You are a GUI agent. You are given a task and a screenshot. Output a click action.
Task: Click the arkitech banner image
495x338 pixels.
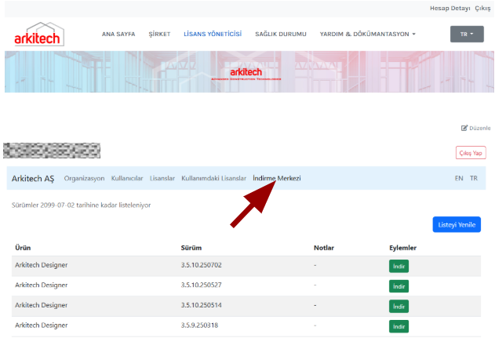[249, 72]
